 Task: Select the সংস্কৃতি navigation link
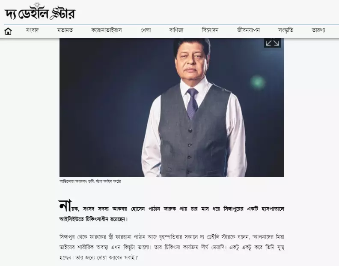[x=285, y=30]
